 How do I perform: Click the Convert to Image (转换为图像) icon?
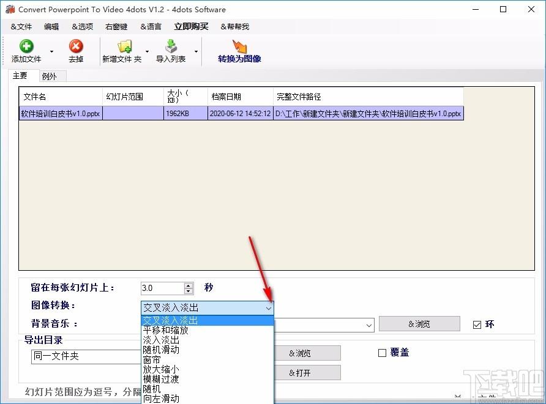click(239, 46)
